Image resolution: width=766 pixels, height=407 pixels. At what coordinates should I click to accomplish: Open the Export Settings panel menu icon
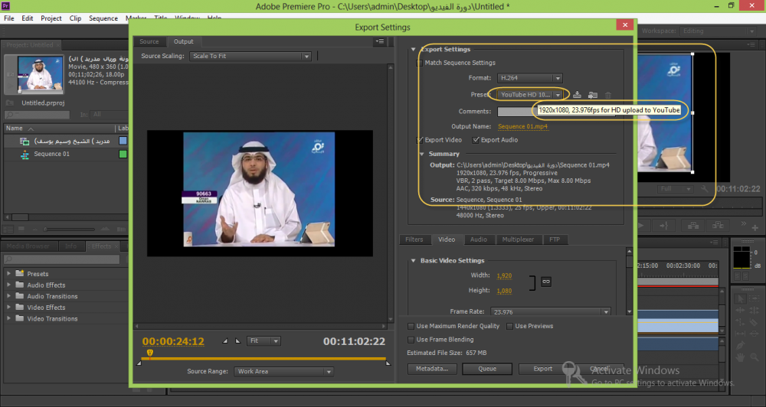(380, 42)
